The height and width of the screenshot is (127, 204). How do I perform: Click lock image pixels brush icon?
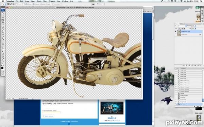[x=181, y=29]
